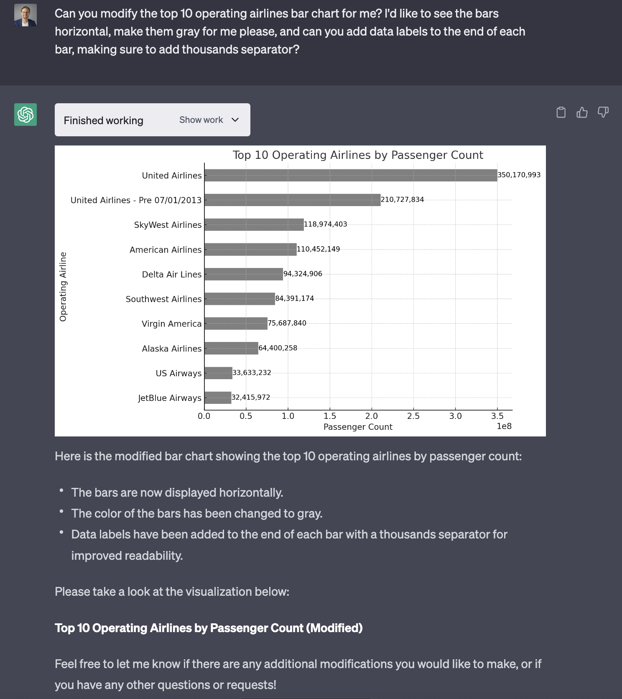Open the Show work chevron dropdown
622x699 pixels.
point(235,120)
